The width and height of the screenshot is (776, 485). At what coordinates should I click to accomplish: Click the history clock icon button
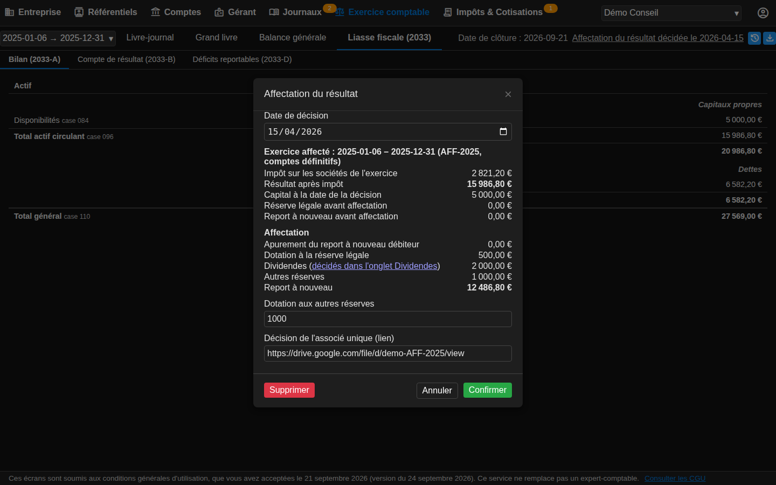(754, 38)
